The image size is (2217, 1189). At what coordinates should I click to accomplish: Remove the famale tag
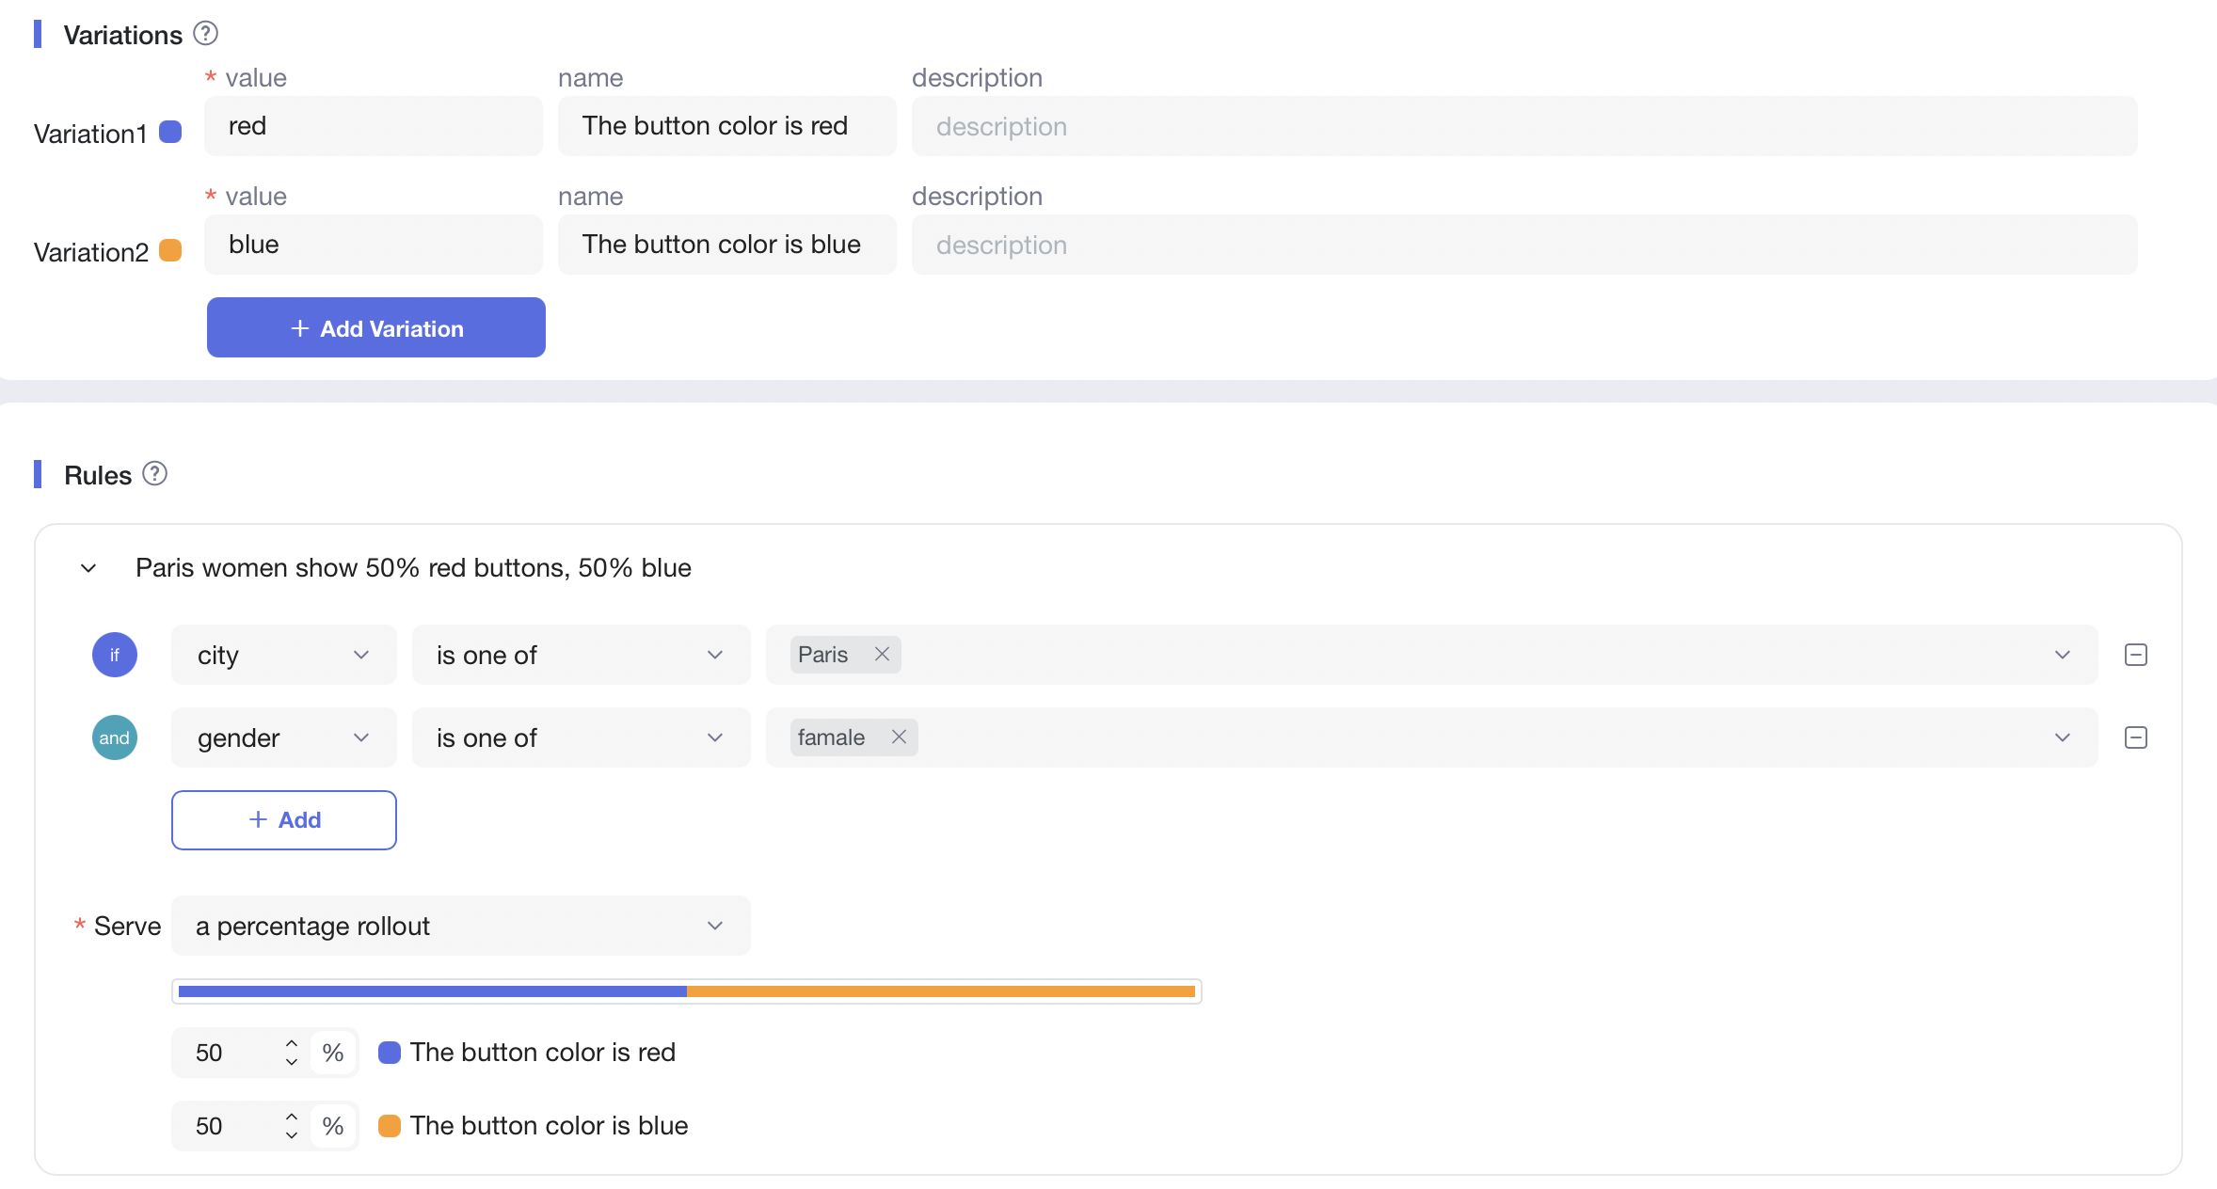(x=899, y=737)
